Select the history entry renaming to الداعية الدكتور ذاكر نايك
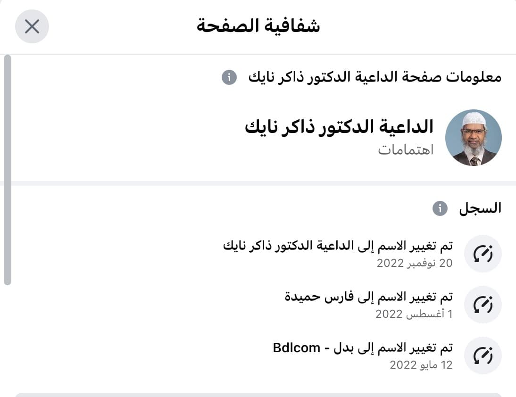This screenshot has width=516, height=397. click(338, 246)
